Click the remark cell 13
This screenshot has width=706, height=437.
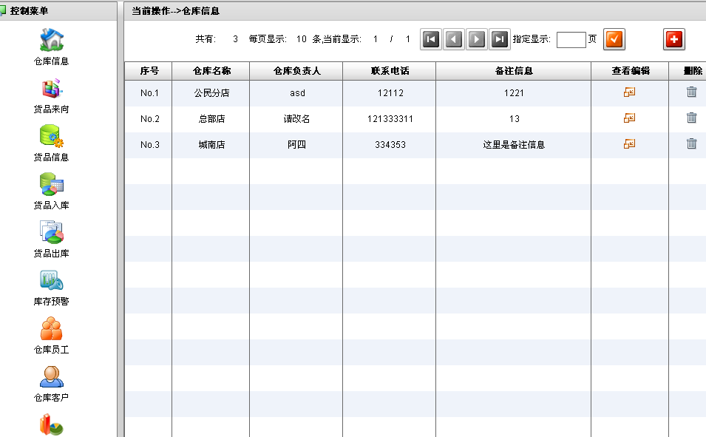[514, 119]
